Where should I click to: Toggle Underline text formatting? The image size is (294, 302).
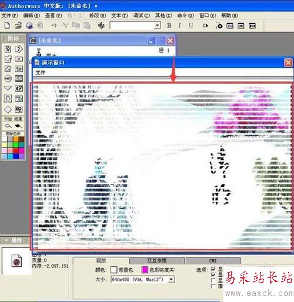click(191, 25)
